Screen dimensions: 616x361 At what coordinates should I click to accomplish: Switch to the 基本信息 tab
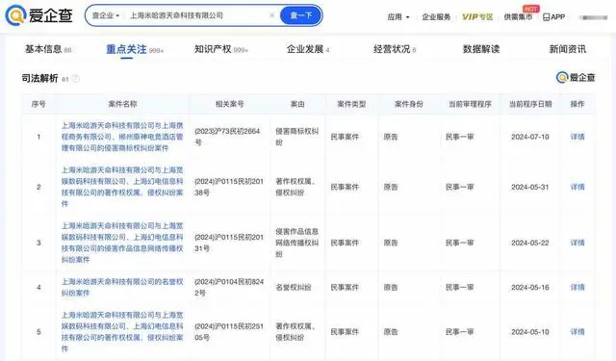click(48, 49)
